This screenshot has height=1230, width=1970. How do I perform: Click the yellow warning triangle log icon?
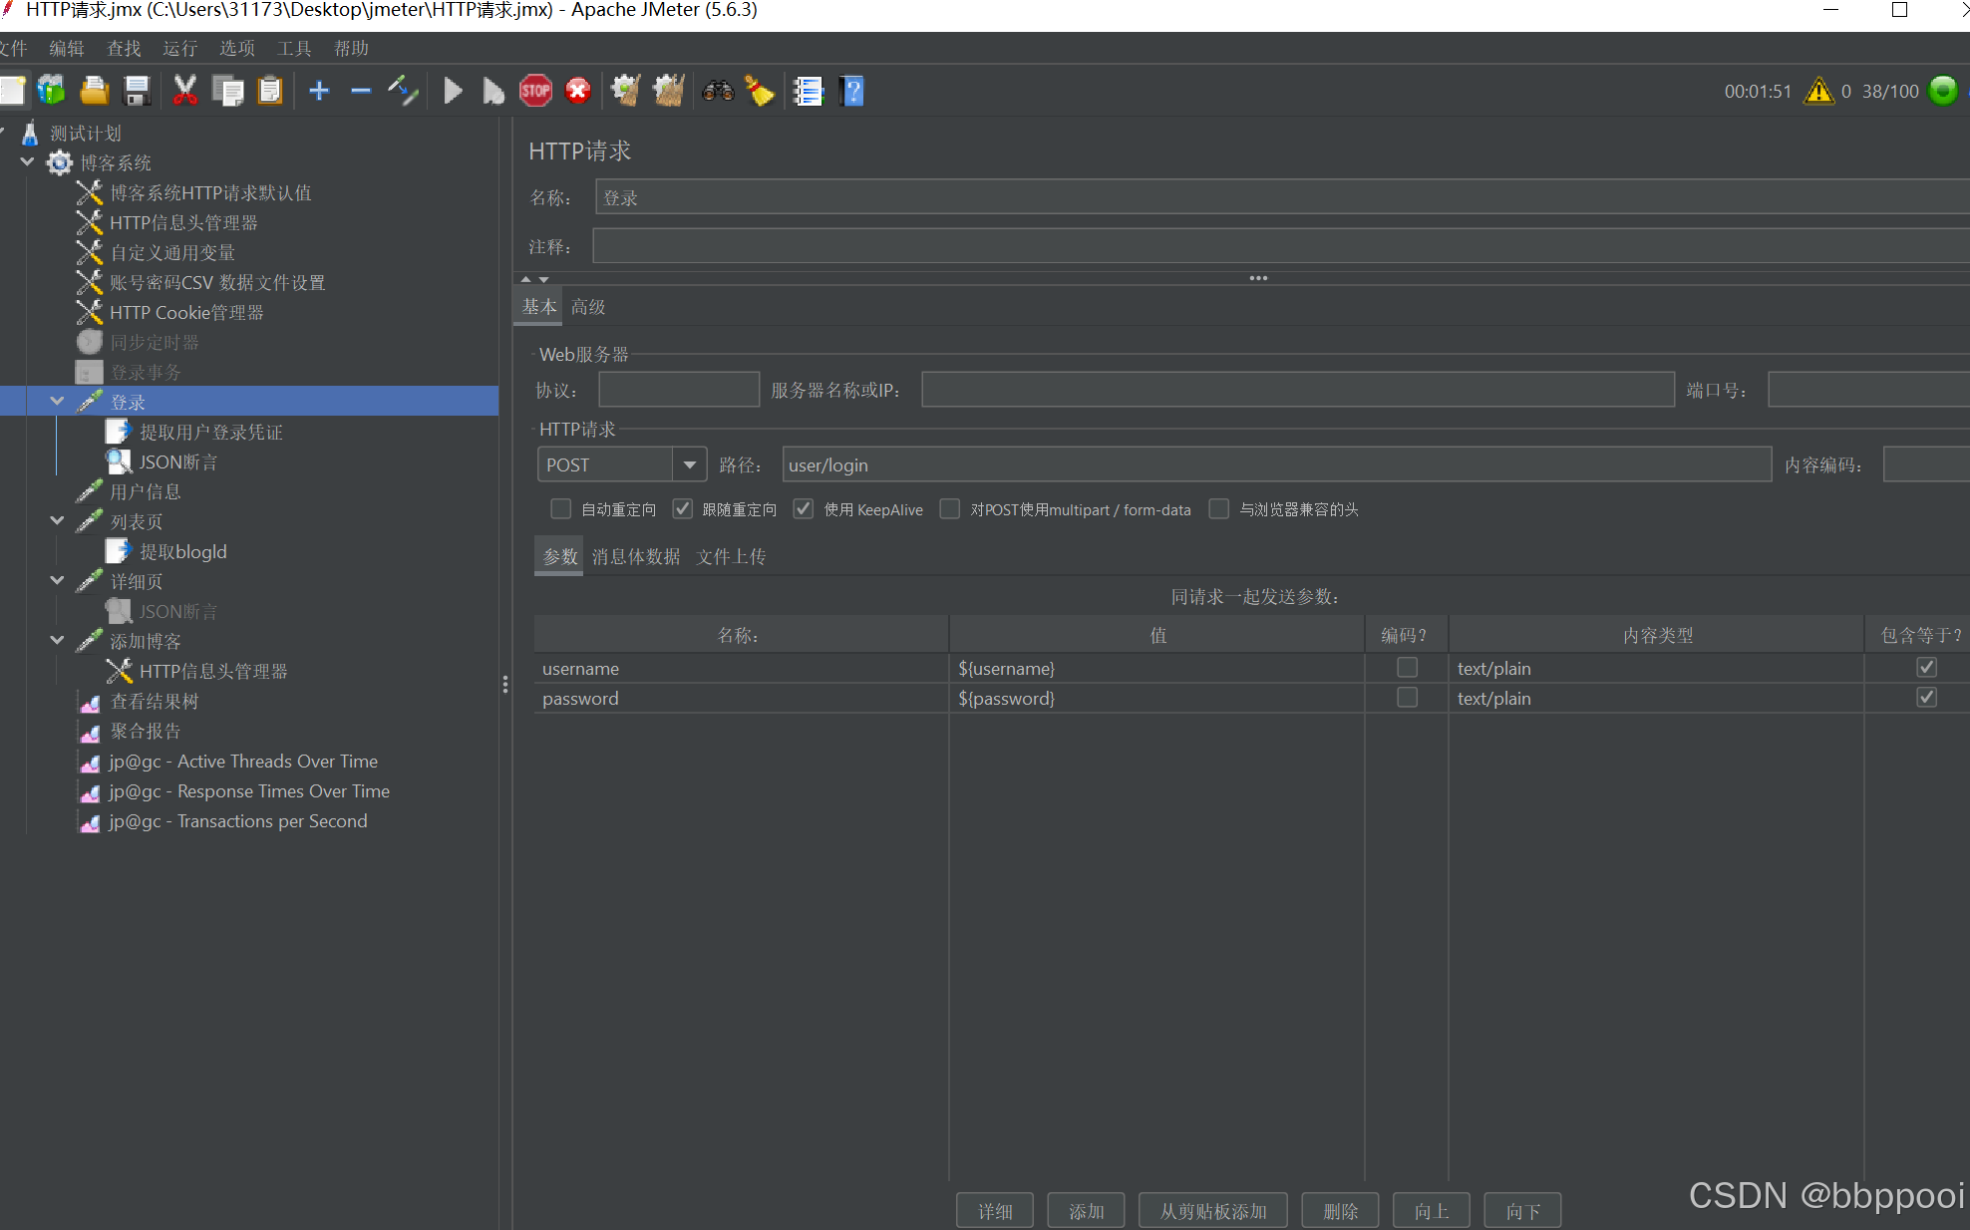(x=1818, y=92)
